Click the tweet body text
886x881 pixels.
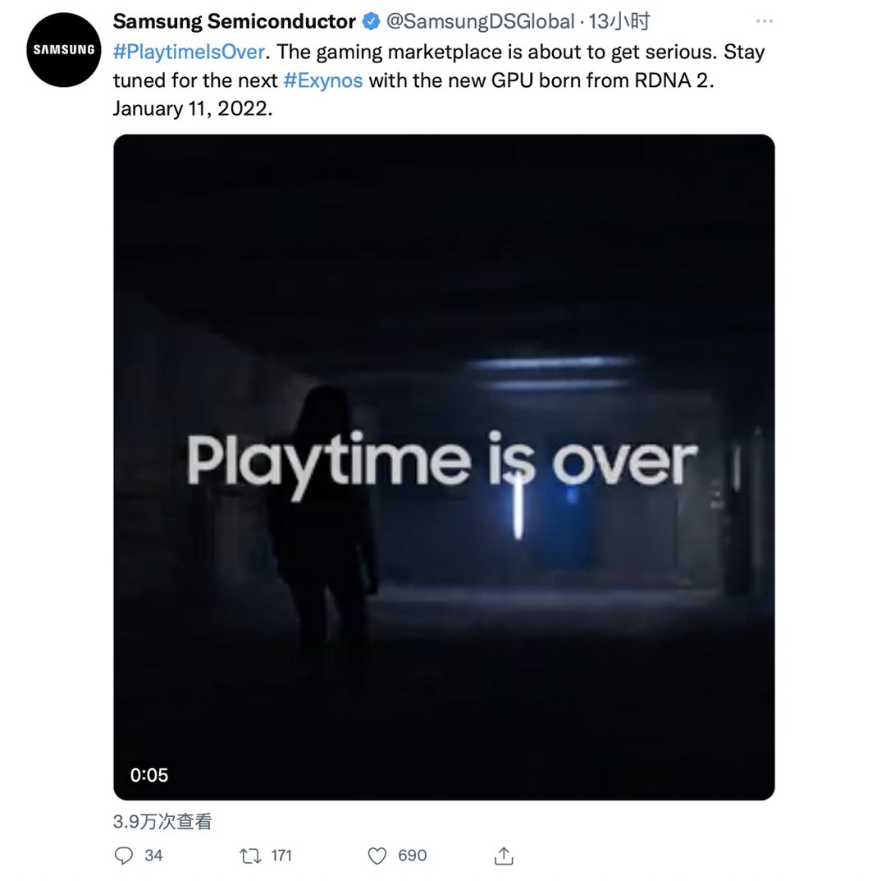[438, 80]
